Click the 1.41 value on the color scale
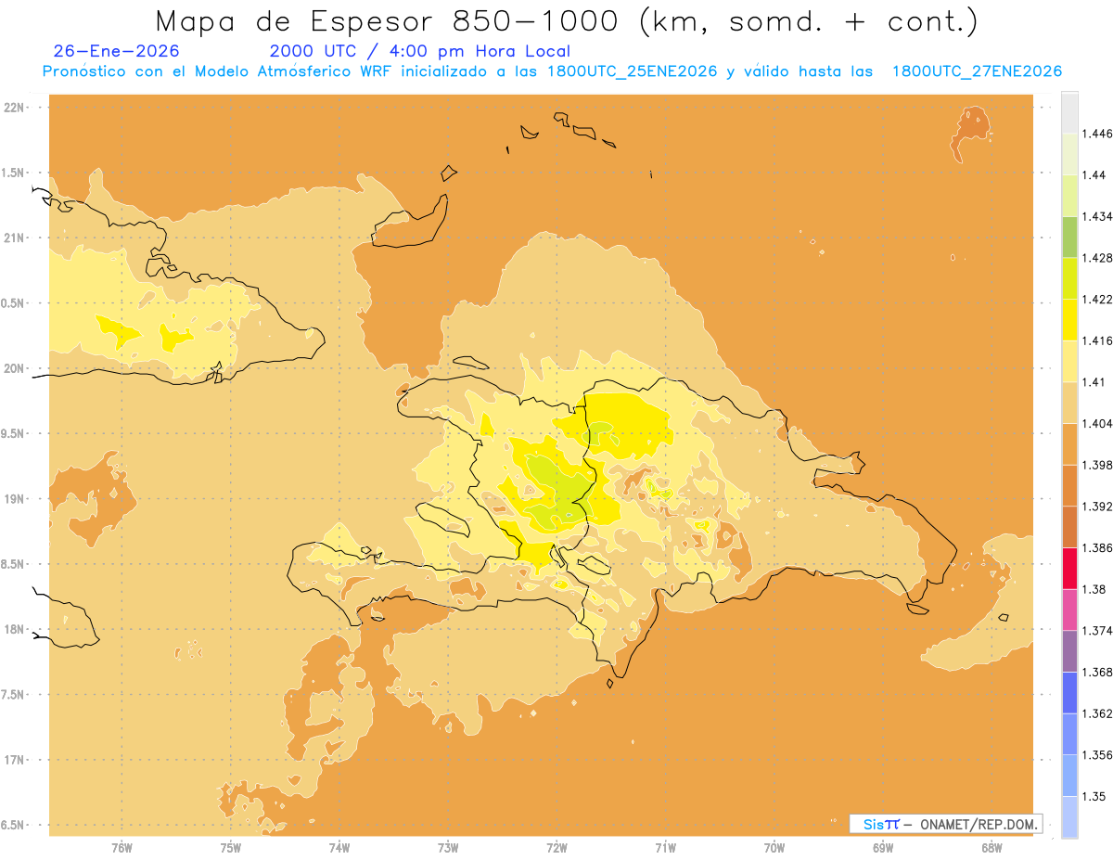The width and height of the screenshot is (1113, 860). click(x=1094, y=382)
